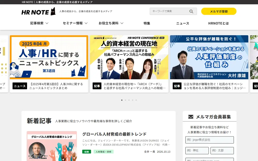Open the 人的資本経営の現在地 conference banner

pyautogui.click(x=129, y=57)
